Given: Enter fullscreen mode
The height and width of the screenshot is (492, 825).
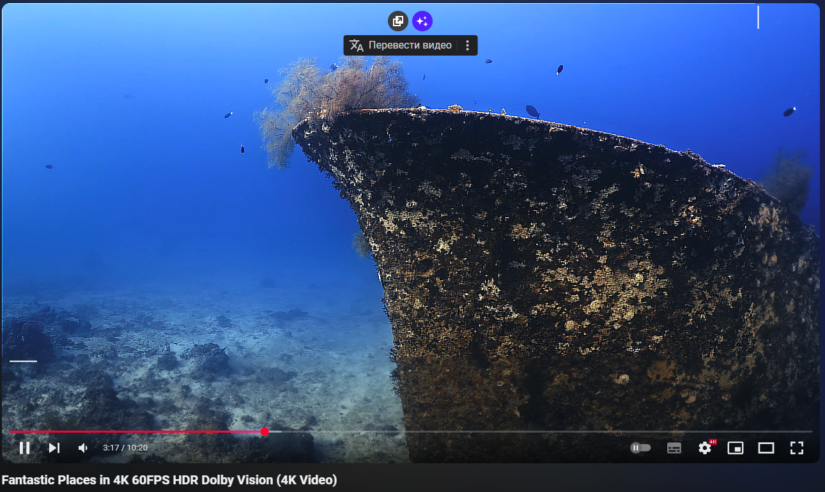Looking at the screenshot, I should coord(796,448).
